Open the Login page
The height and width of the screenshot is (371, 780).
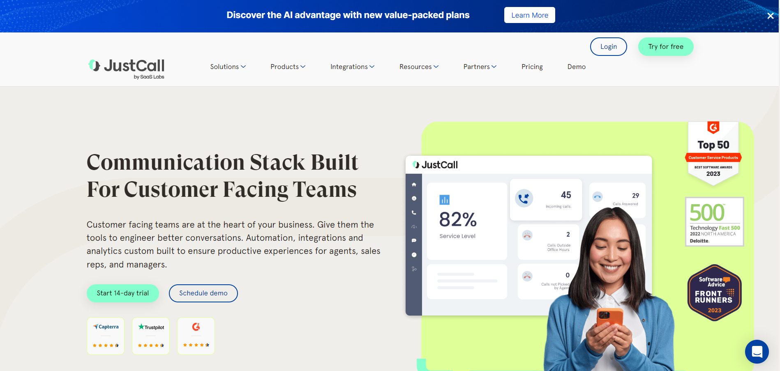click(x=608, y=46)
